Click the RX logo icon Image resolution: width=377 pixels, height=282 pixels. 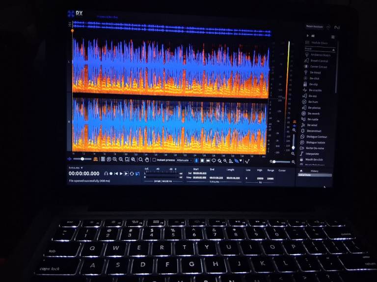pos(71,14)
